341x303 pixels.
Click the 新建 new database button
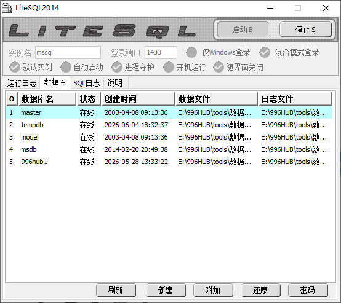[166, 290]
